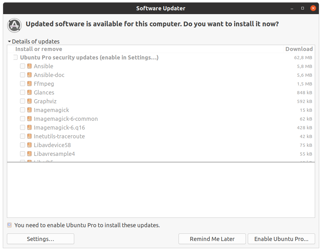
Task: Select the Ffmpeg package name
Action: click(44, 84)
